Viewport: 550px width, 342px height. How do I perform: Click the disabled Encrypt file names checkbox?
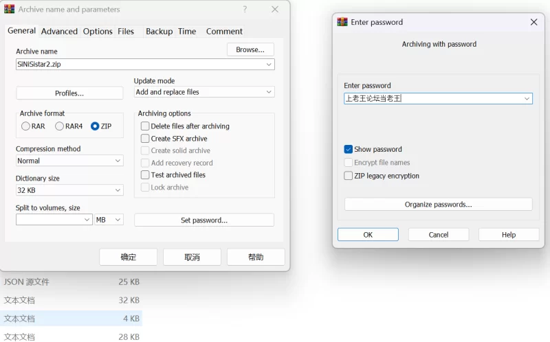[x=348, y=163]
